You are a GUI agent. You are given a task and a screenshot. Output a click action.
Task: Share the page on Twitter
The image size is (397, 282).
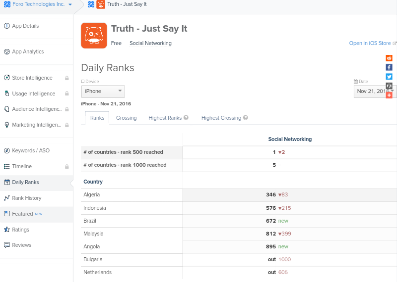(389, 77)
